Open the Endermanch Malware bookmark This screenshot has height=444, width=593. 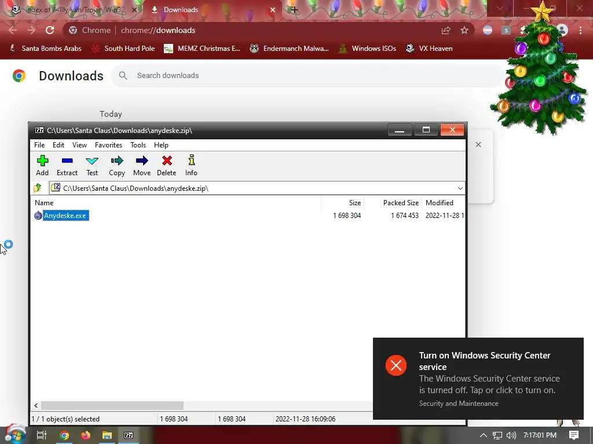(x=290, y=49)
